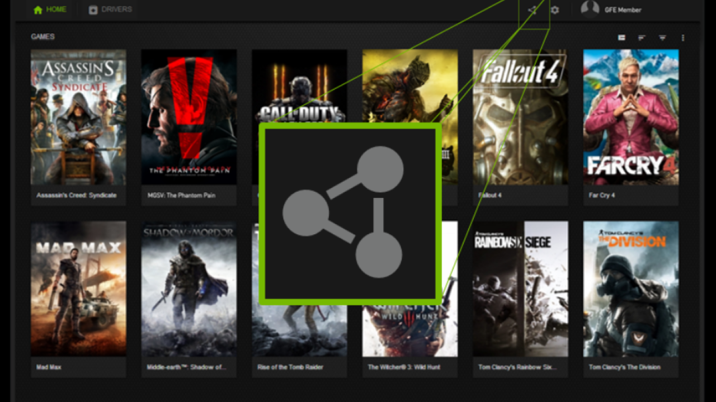Open the Share overlay icon in top bar

pyautogui.click(x=532, y=10)
